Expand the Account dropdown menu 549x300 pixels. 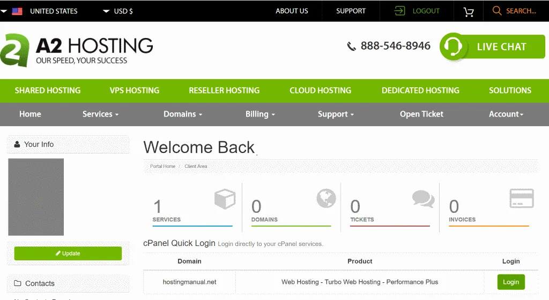506,114
